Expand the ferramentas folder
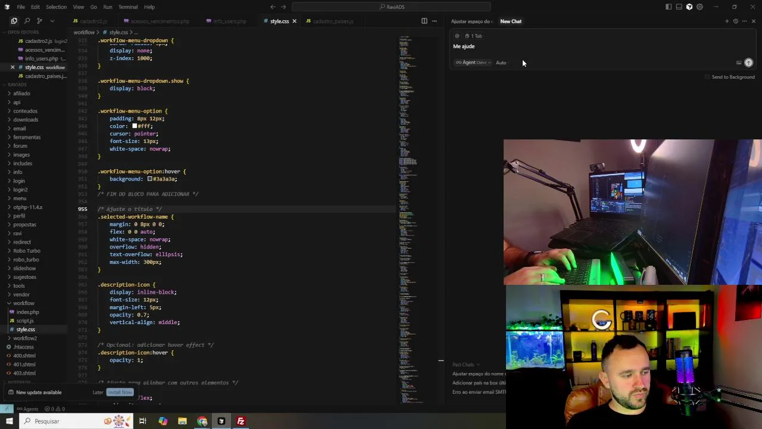 tap(27, 137)
